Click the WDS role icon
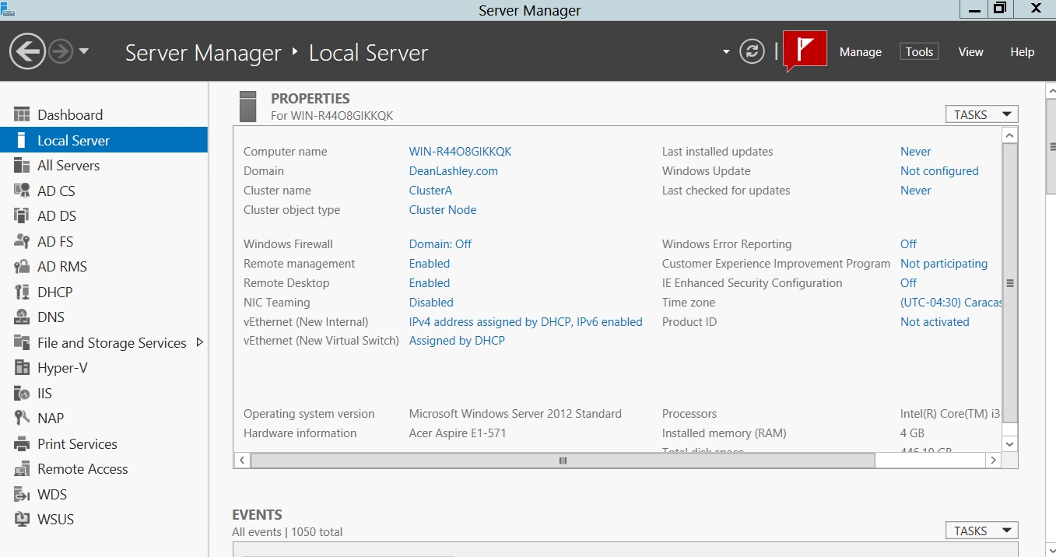The height and width of the screenshot is (557, 1056). click(x=22, y=495)
